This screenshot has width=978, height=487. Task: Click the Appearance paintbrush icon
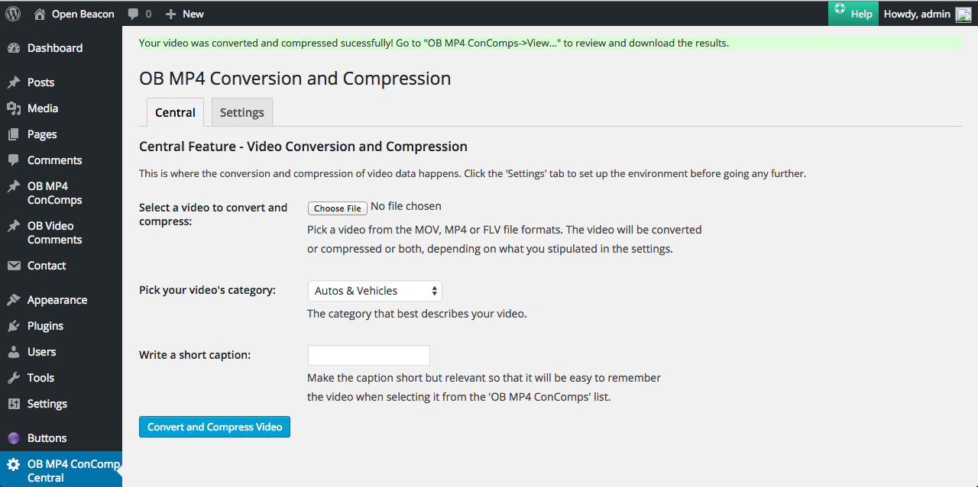[13, 300]
